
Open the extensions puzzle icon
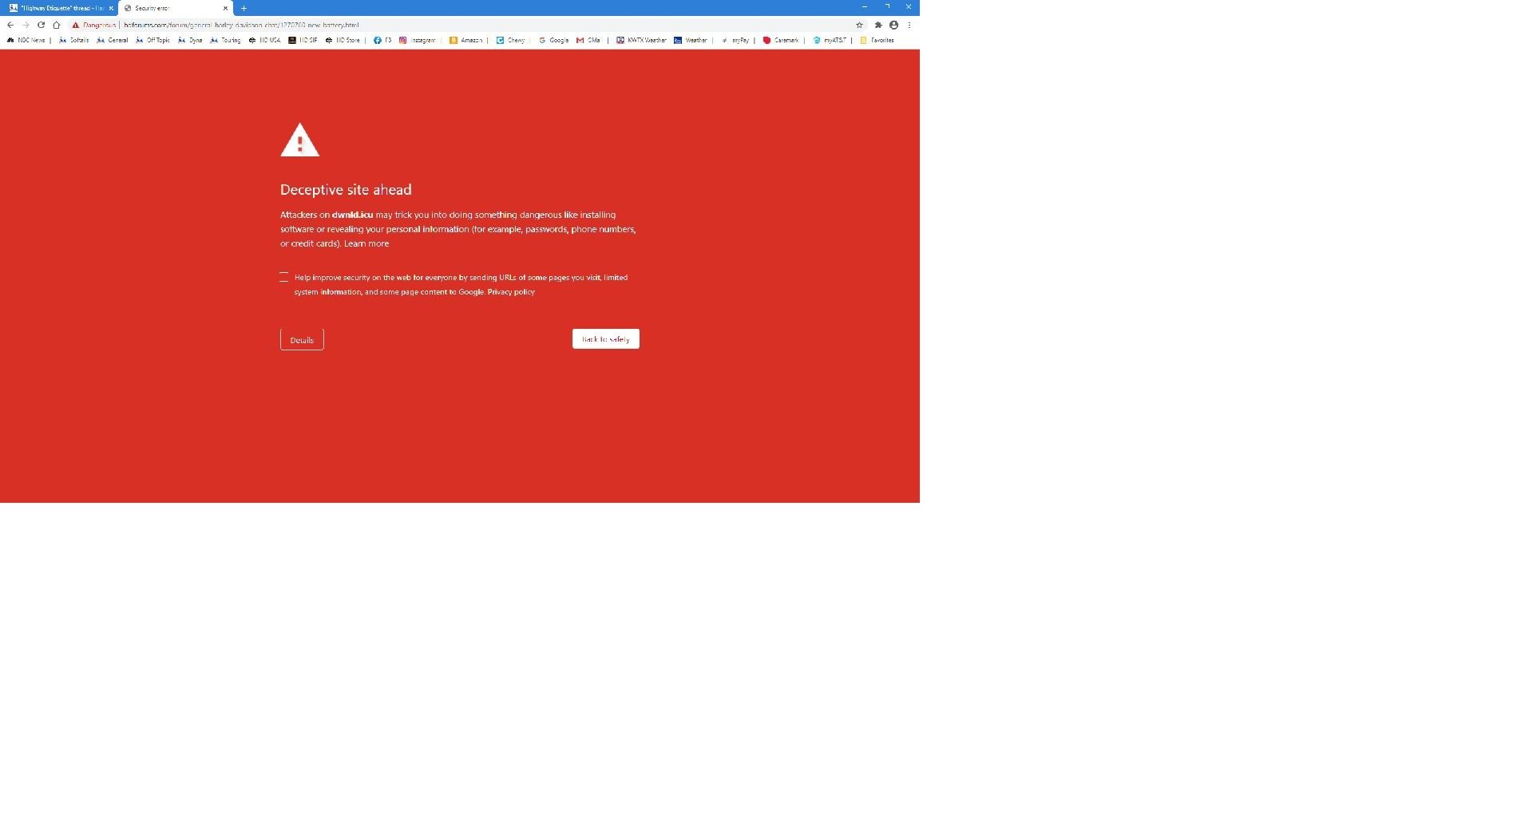click(878, 25)
